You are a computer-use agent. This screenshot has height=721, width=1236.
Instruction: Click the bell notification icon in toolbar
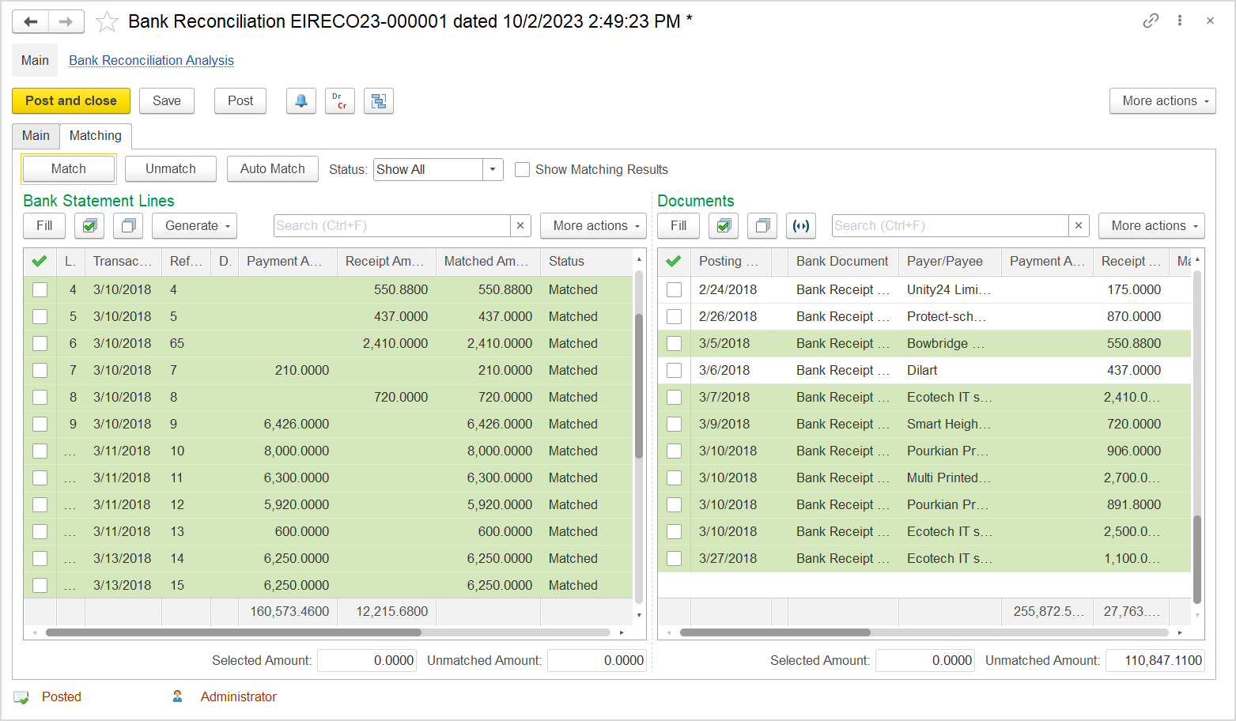coord(301,101)
